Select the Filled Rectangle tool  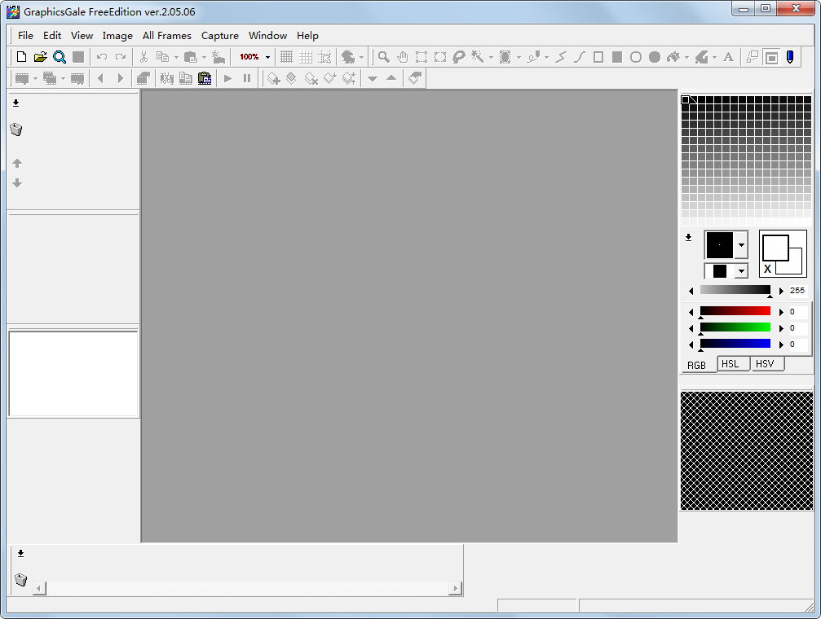point(617,57)
